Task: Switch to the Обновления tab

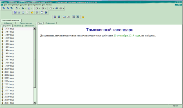Action: (x=29, y=26)
